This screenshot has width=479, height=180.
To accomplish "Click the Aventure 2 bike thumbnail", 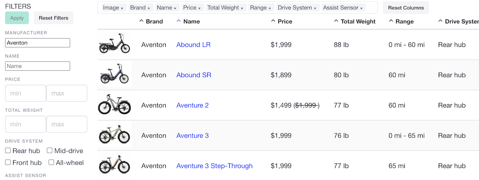I will [114, 105].
